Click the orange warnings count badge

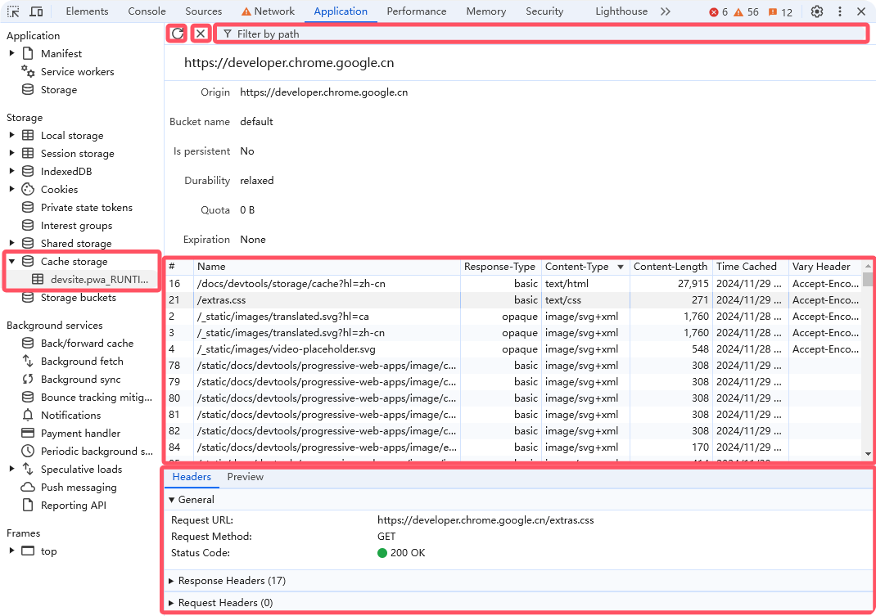(746, 12)
